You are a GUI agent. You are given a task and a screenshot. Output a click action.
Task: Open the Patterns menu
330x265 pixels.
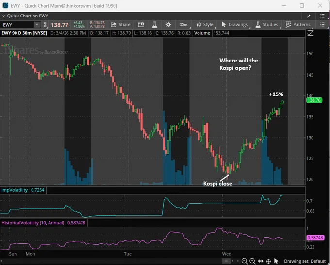point(298,25)
